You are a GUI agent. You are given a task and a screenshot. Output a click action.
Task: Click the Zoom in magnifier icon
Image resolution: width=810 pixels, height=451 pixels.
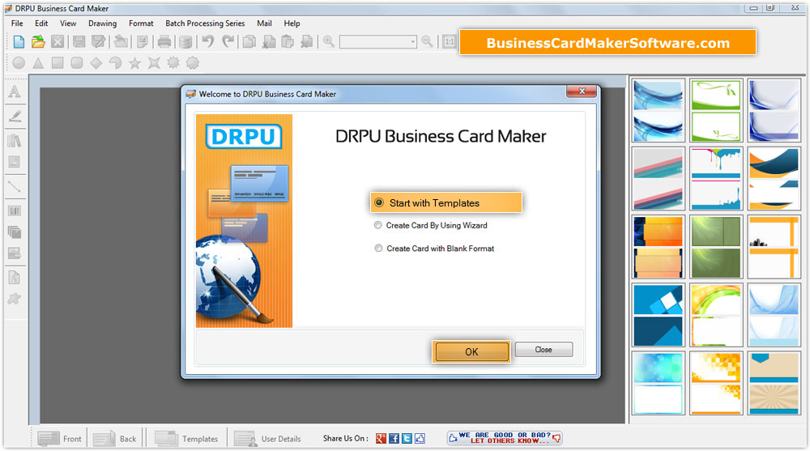329,41
